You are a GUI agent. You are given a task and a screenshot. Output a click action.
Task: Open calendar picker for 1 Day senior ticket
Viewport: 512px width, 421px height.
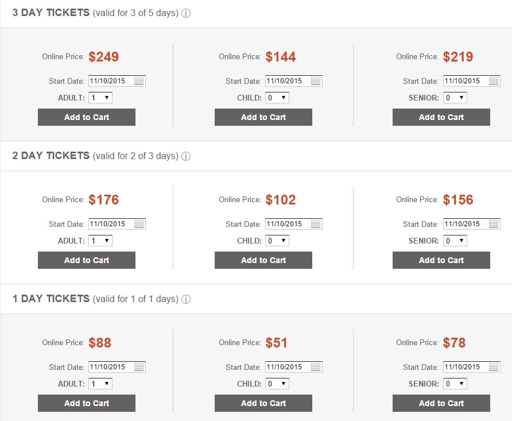[x=494, y=367]
